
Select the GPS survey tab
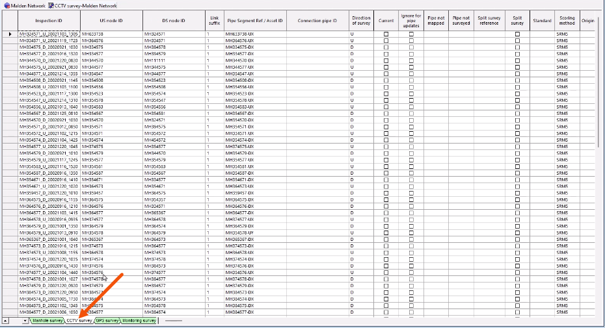pyautogui.click(x=107, y=320)
